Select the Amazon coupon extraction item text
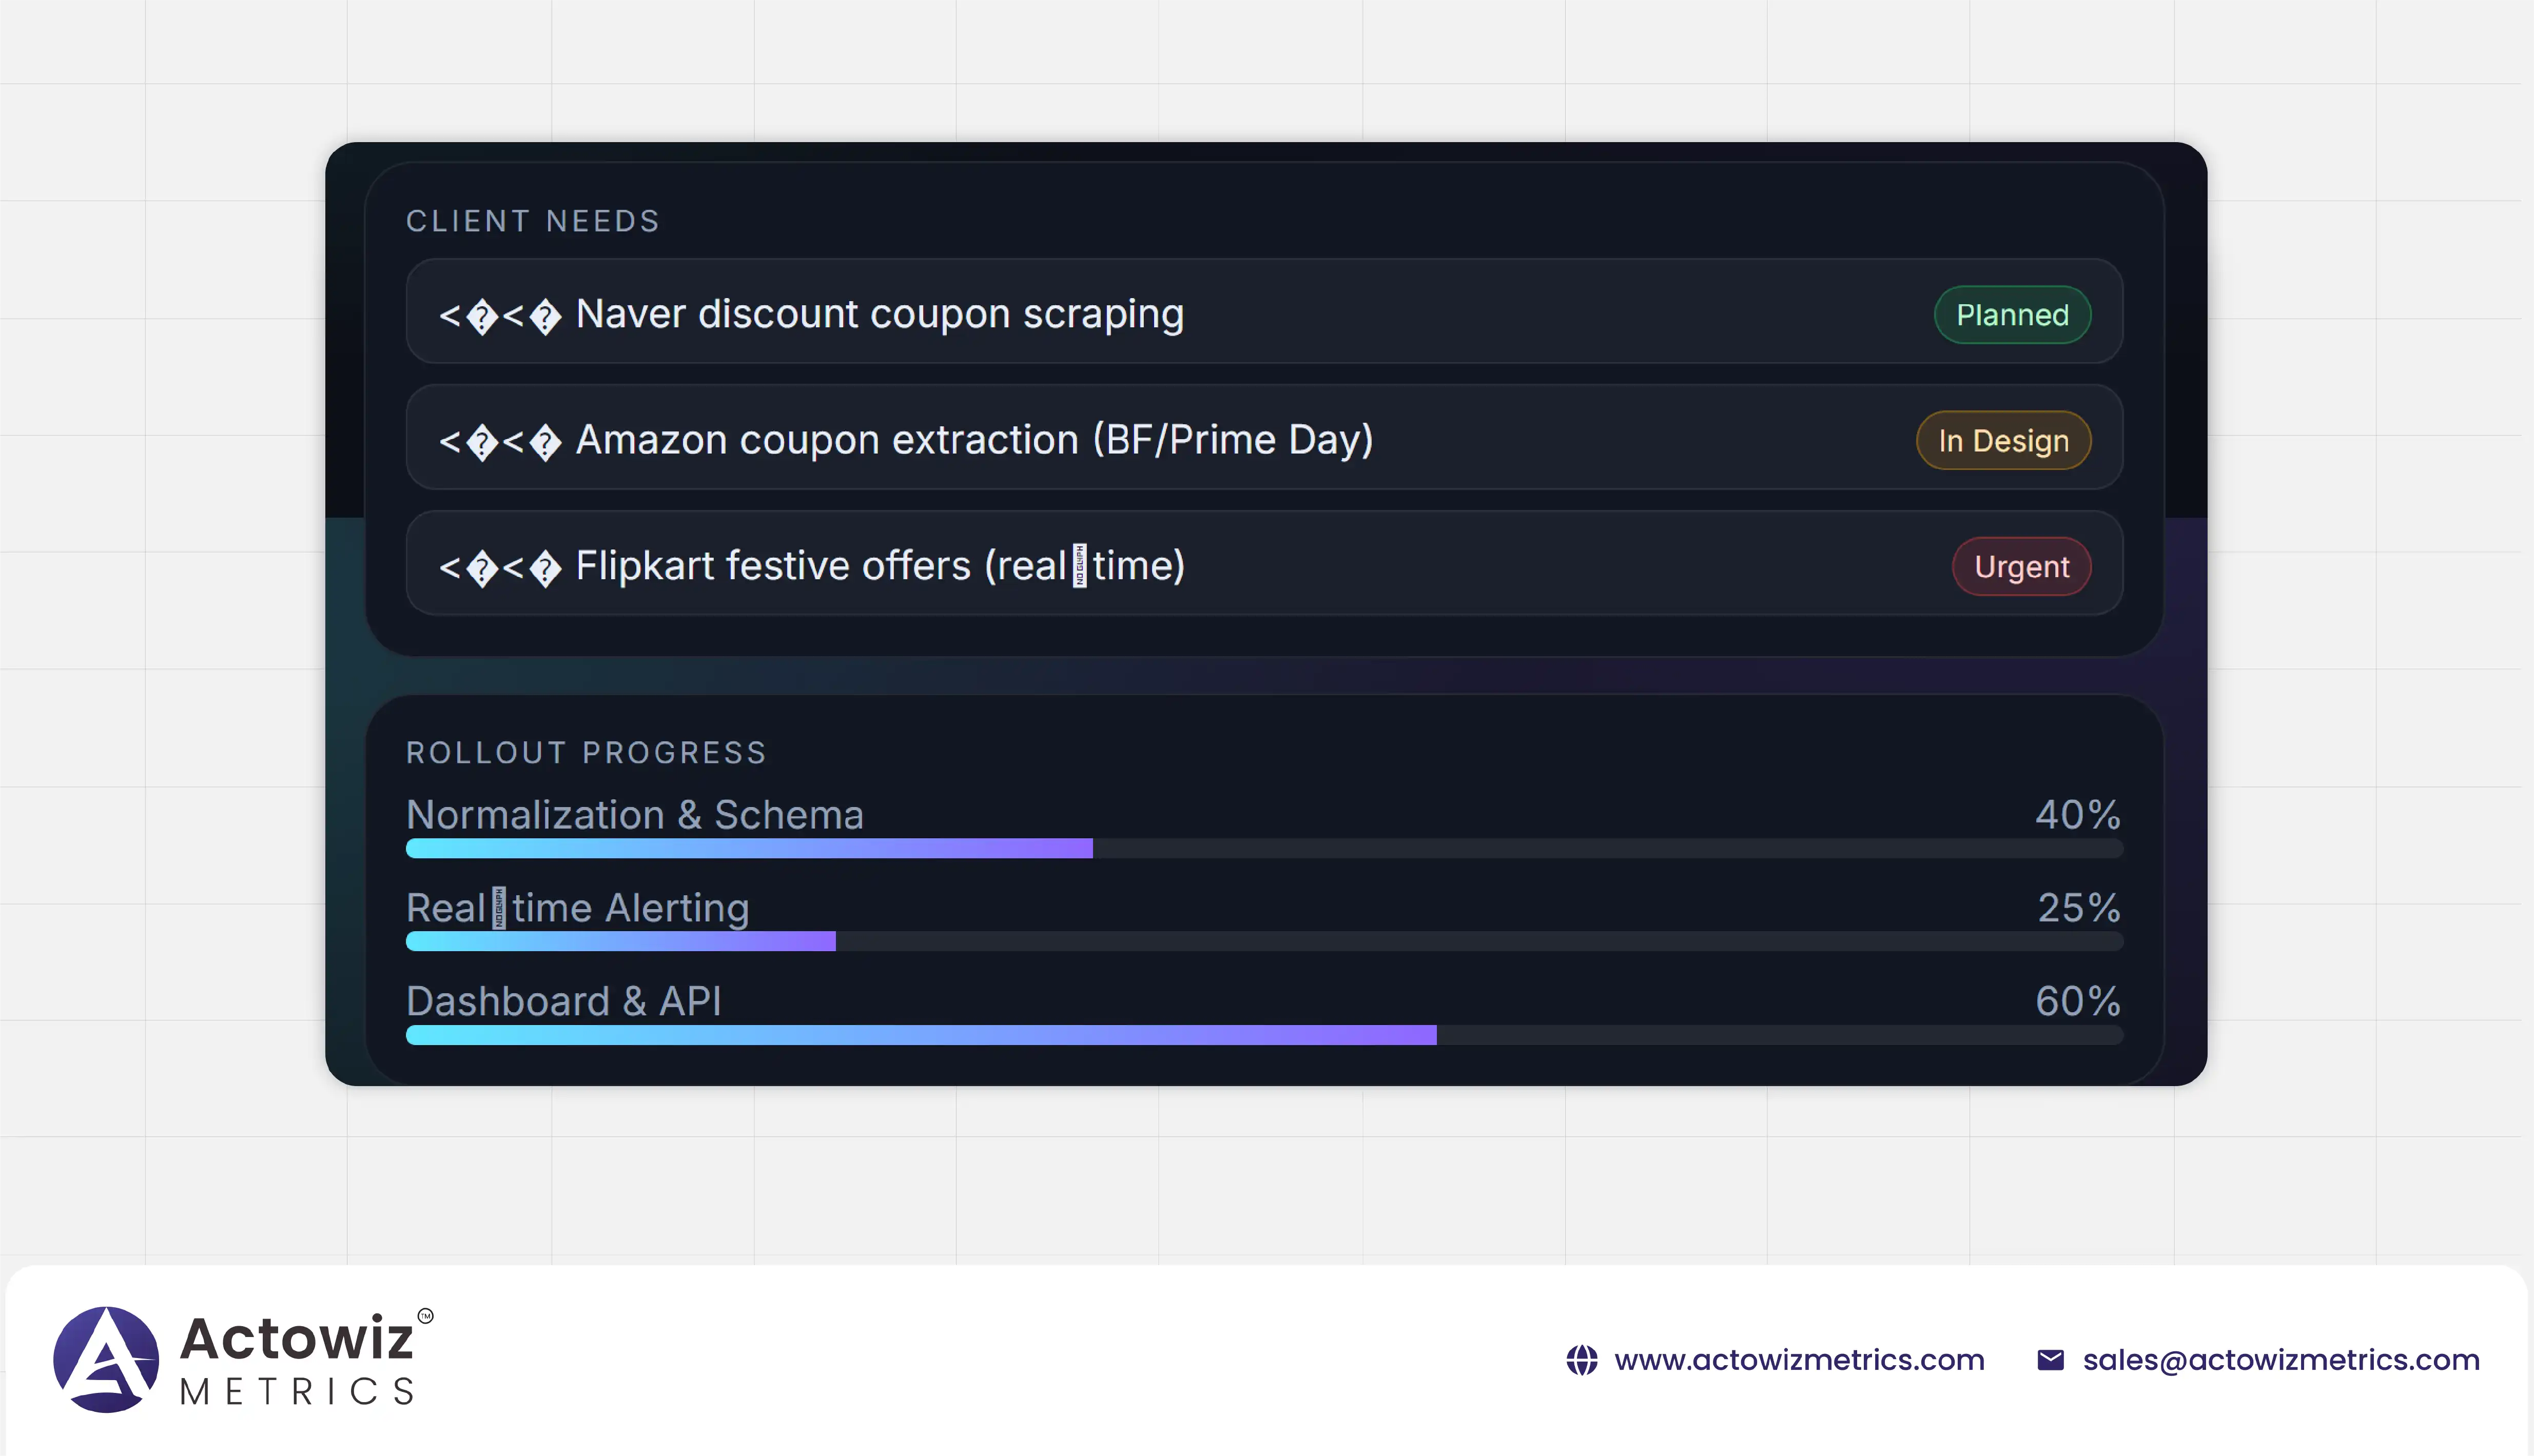 click(974, 440)
